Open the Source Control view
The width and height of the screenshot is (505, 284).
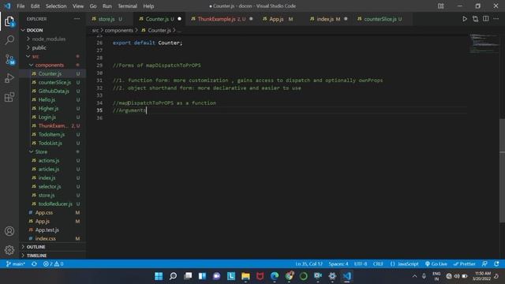[x=9, y=59]
